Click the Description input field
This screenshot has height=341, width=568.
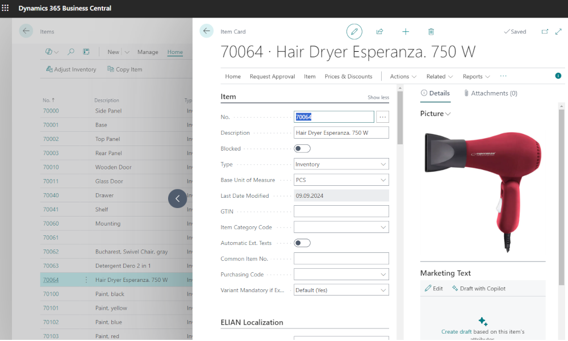click(x=341, y=132)
